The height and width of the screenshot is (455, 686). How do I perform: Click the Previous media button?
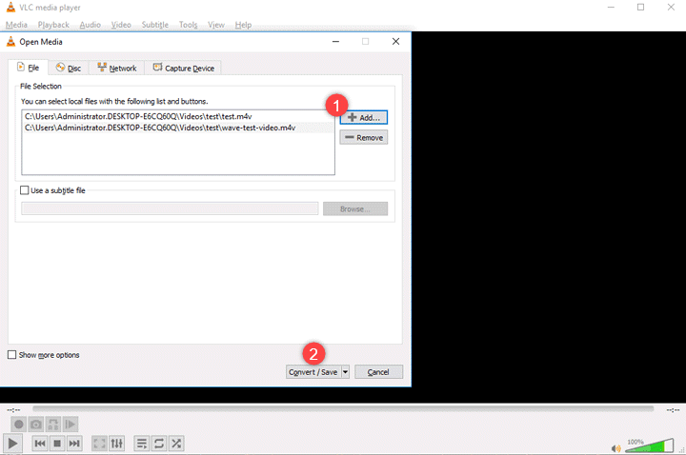tap(40, 444)
